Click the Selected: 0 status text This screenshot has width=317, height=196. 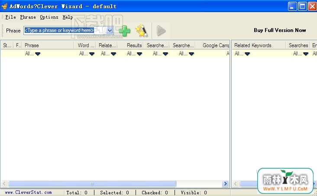[114, 193]
